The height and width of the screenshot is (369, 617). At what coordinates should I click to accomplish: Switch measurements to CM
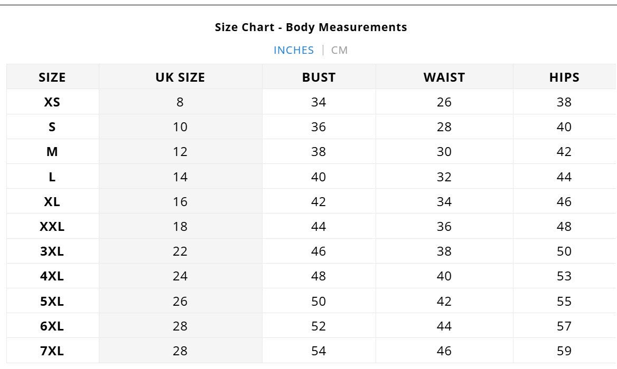(339, 50)
